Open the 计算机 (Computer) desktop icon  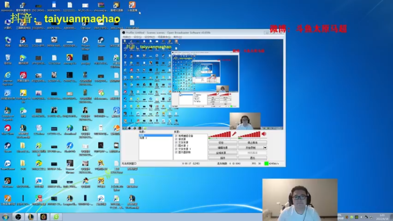7,24
